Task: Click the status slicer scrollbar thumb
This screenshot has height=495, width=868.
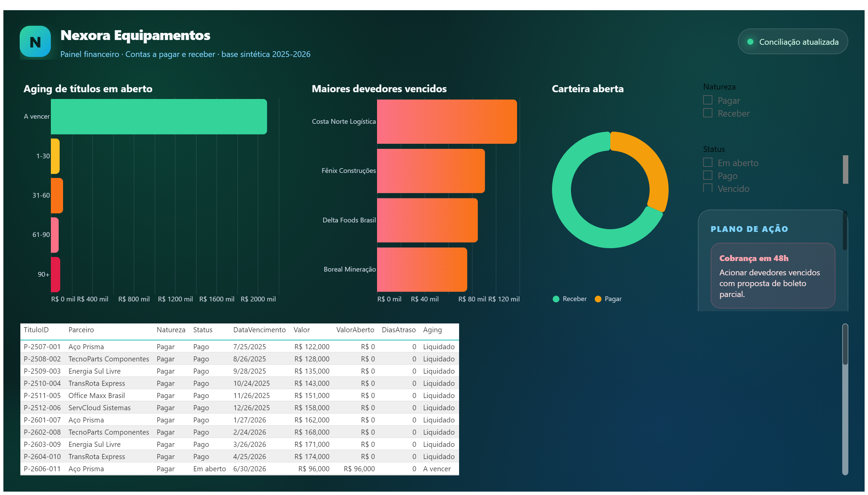Action: tap(845, 170)
